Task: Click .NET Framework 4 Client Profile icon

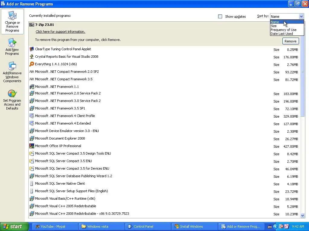Action: coord(31,116)
